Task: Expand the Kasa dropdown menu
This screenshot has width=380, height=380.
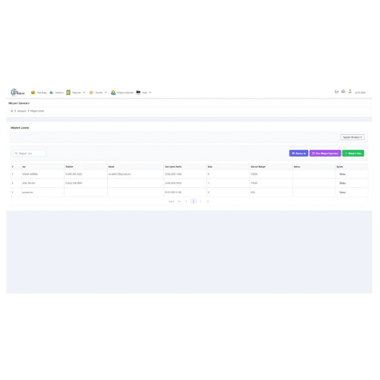Action: pos(150,92)
